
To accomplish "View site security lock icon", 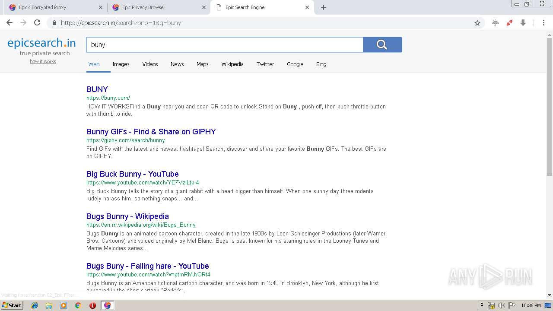I will [54, 23].
